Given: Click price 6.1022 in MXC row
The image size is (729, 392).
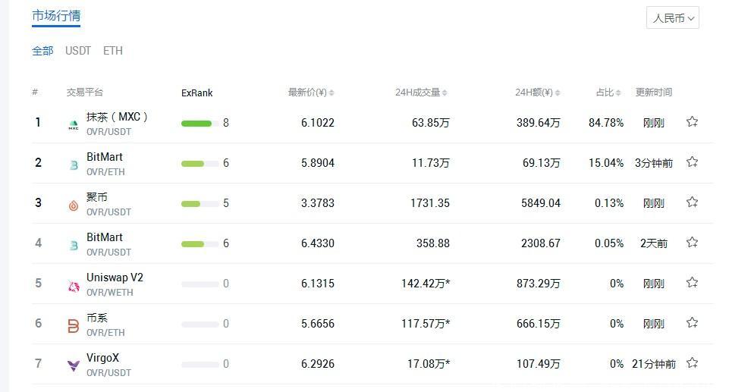Looking at the screenshot, I should pyautogui.click(x=318, y=123).
